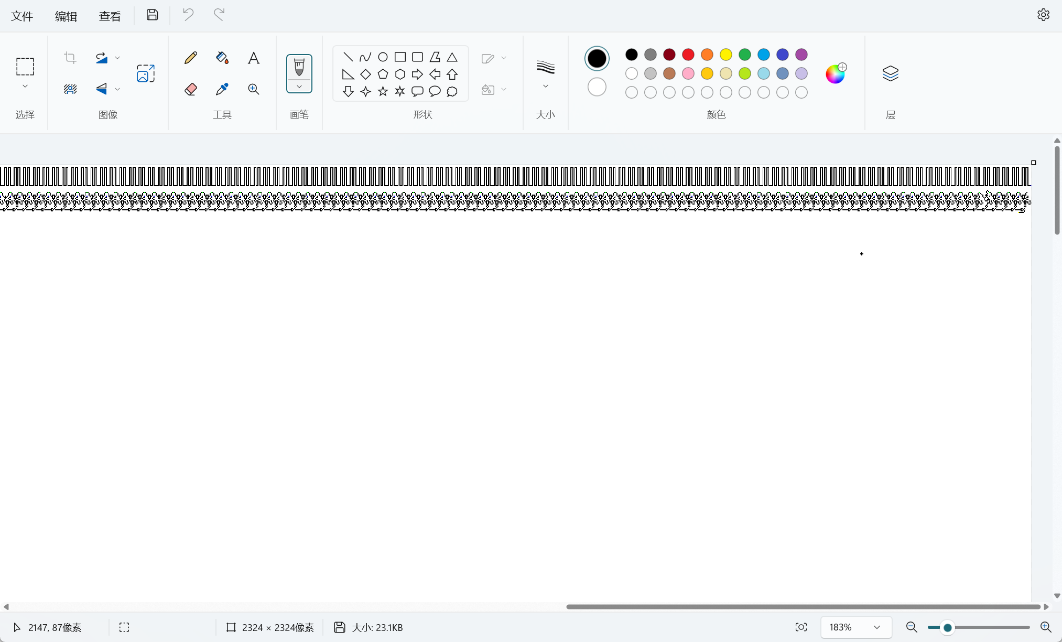The height and width of the screenshot is (642, 1062).
Task: Select the Pencil tool
Action: pyautogui.click(x=191, y=58)
